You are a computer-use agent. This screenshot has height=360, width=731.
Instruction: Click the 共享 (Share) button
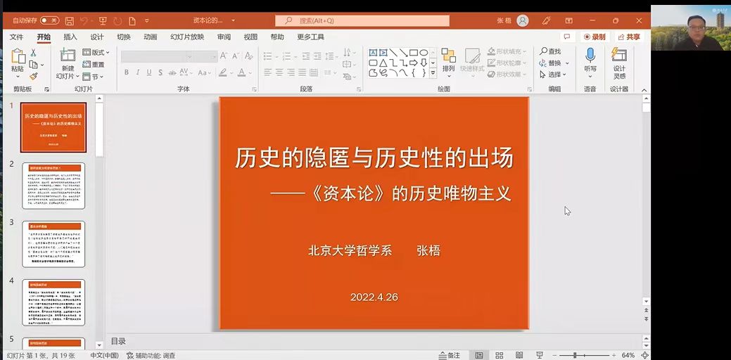tap(629, 37)
